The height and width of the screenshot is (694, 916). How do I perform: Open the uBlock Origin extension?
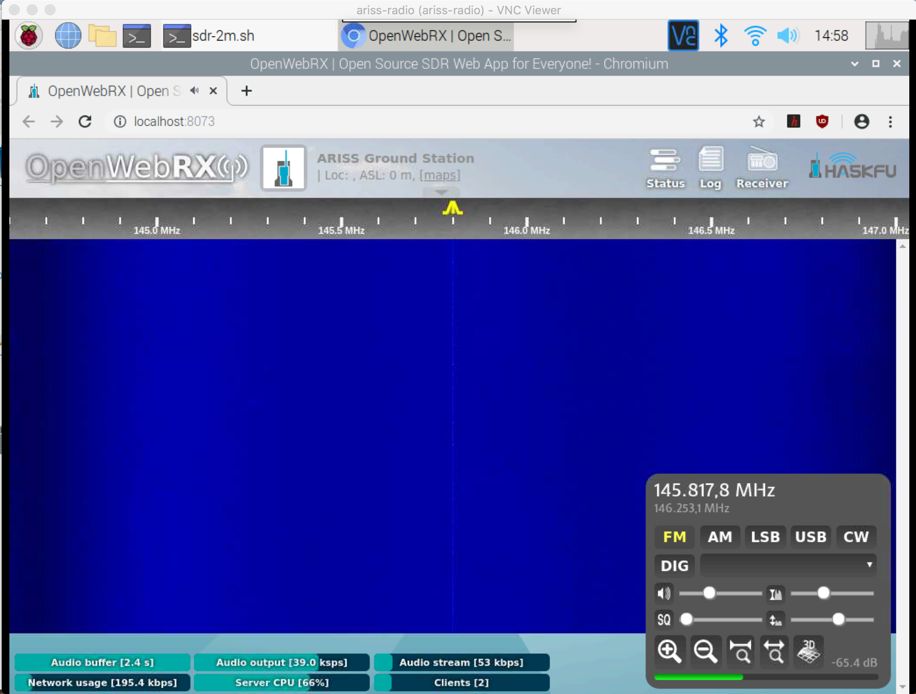coord(822,121)
